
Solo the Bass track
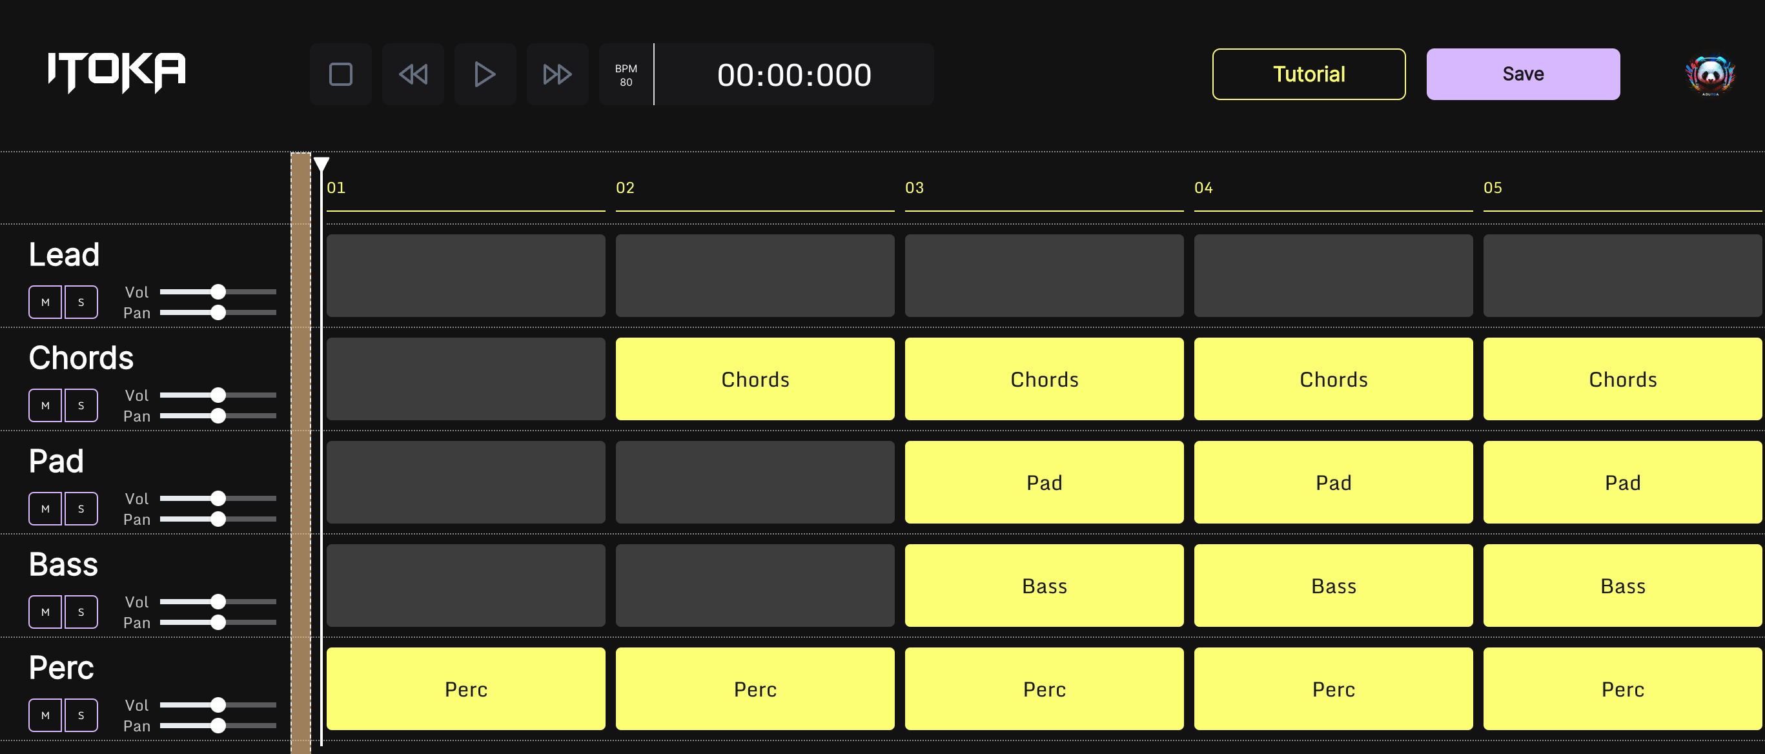pos(81,612)
